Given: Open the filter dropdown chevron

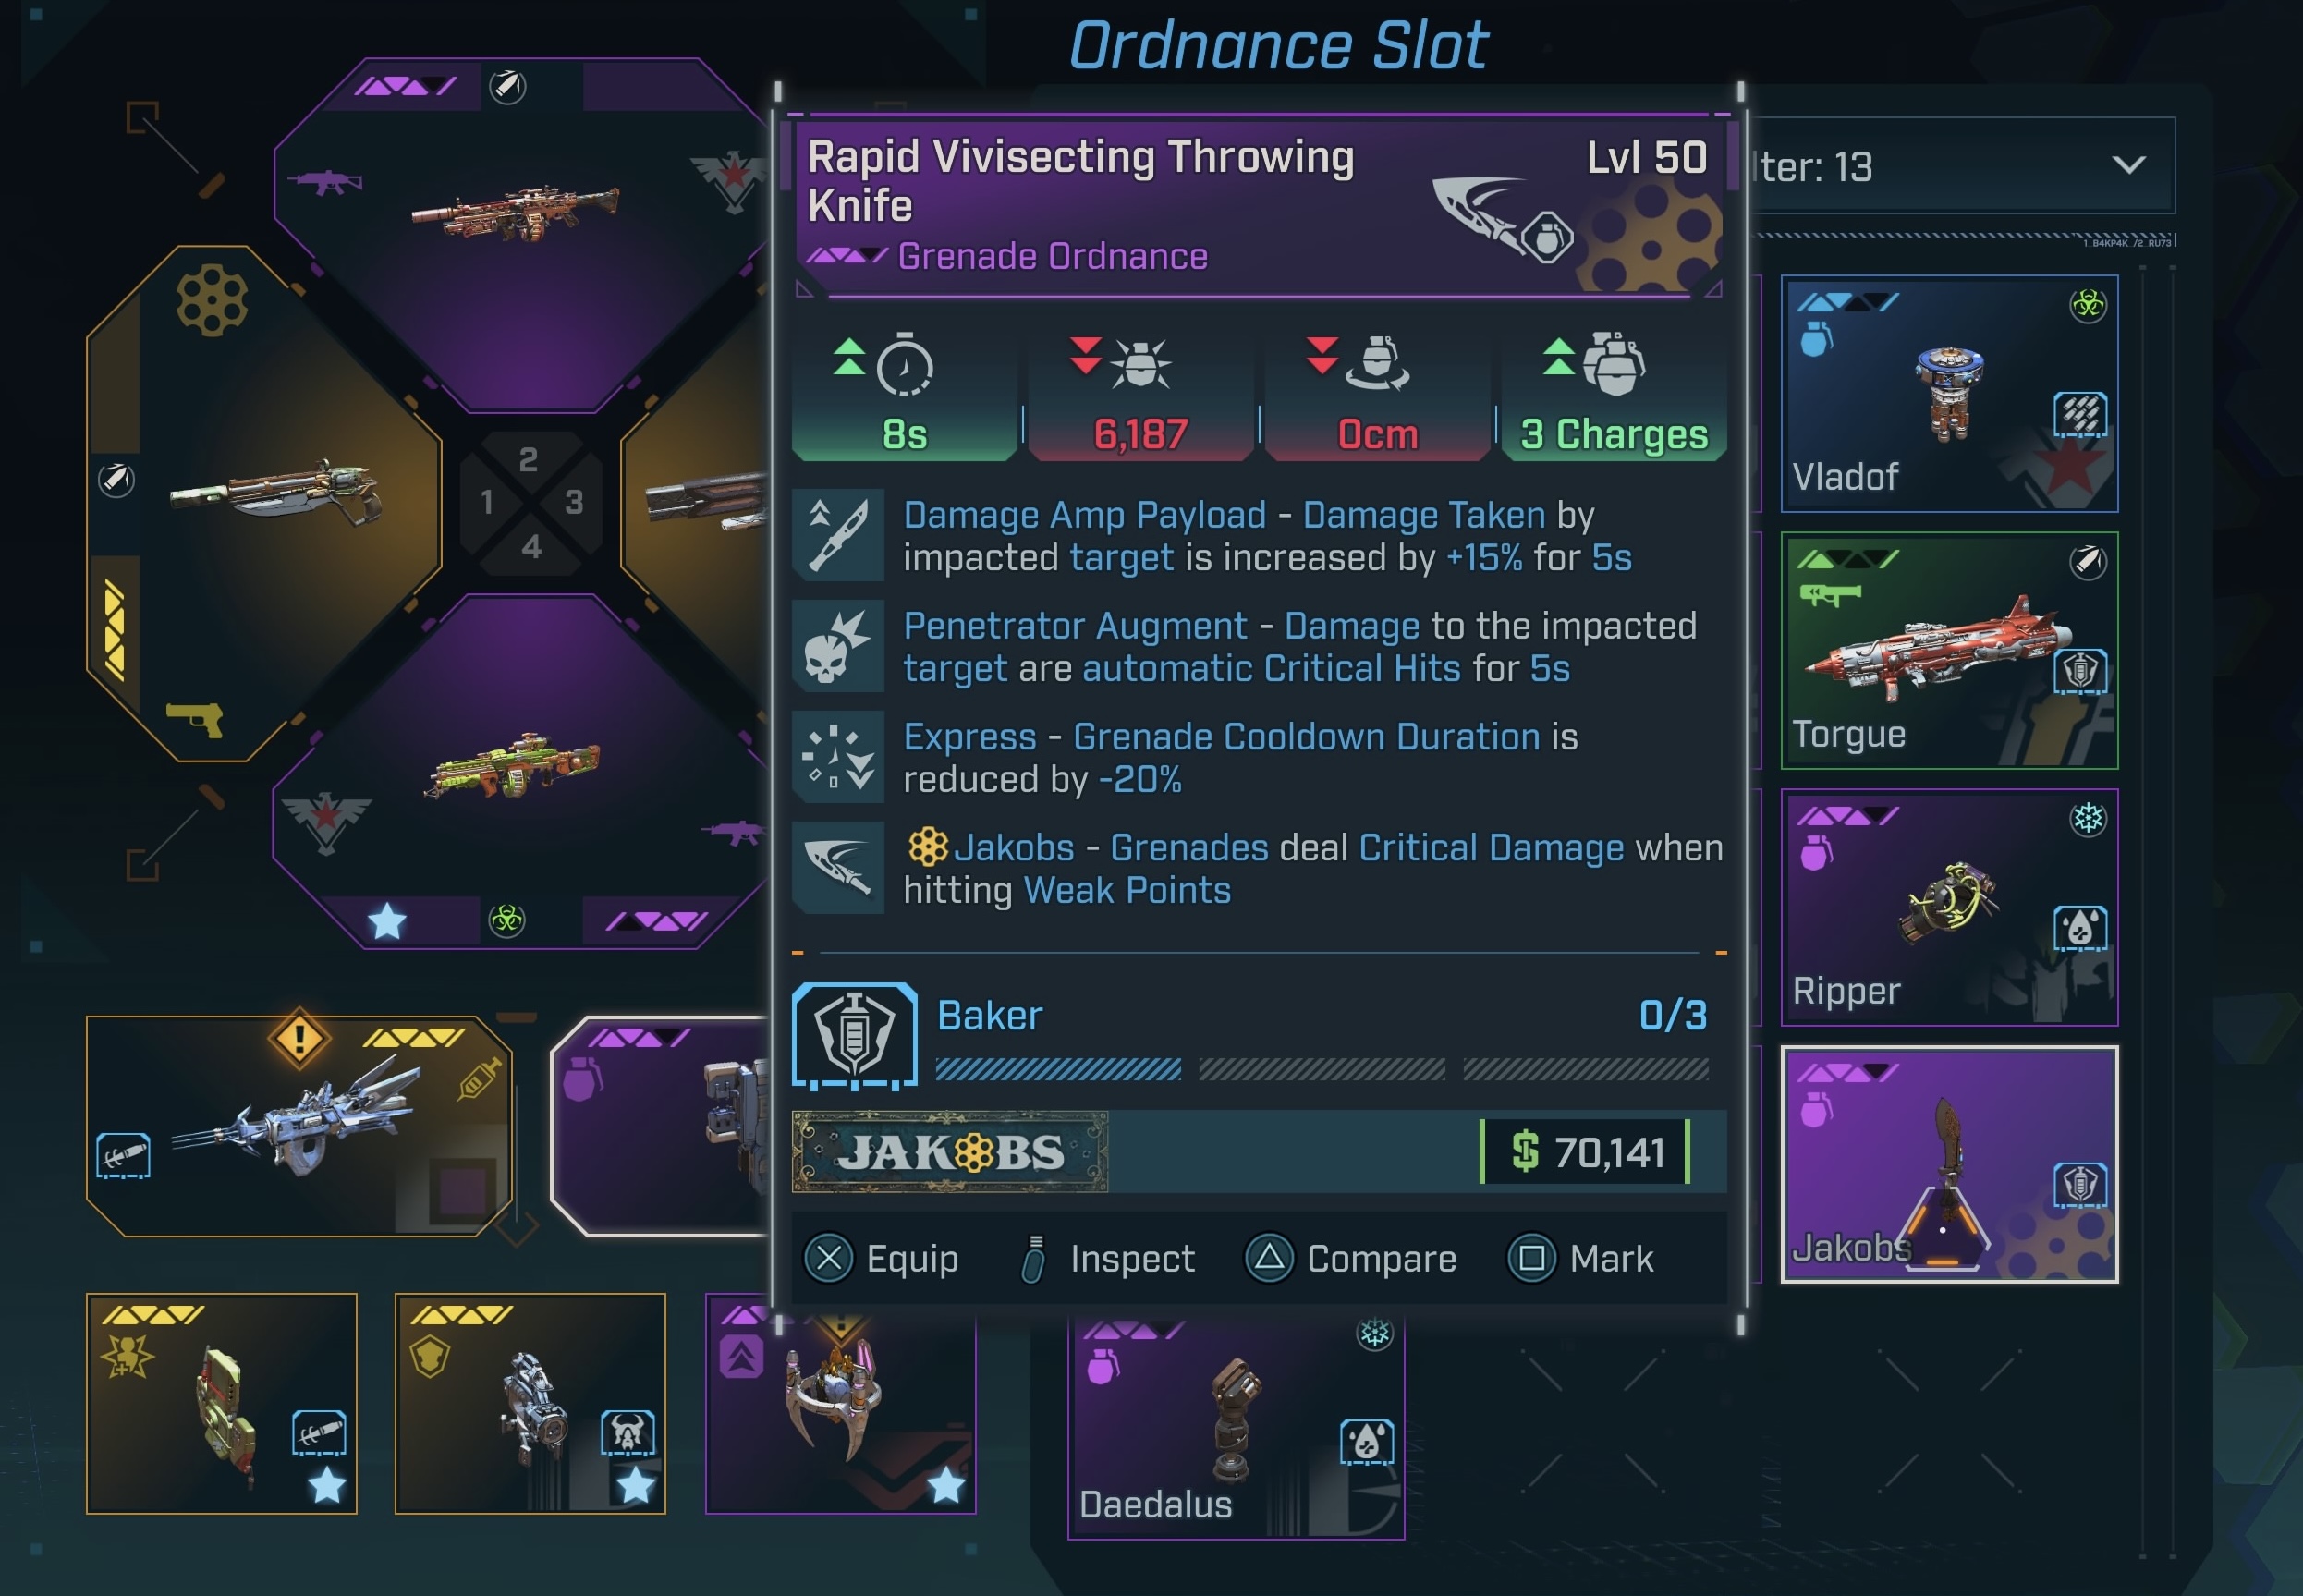Looking at the screenshot, I should pyautogui.click(x=2128, y=165).
